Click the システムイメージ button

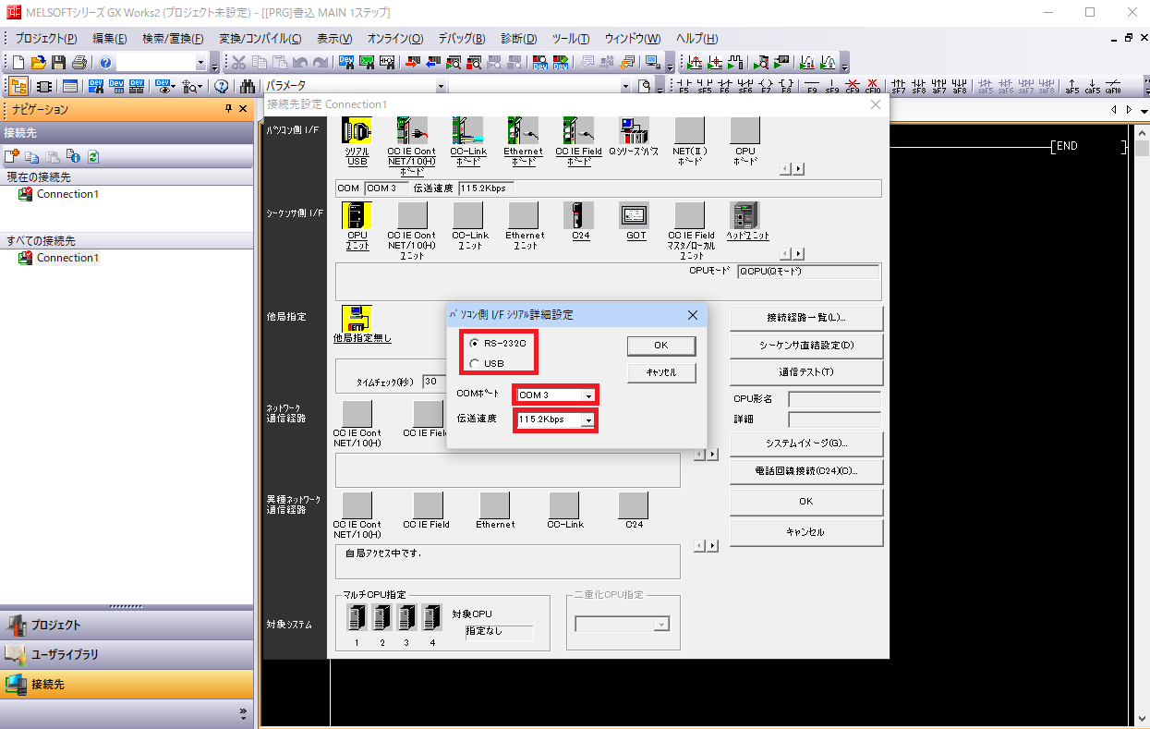(806, 443)
